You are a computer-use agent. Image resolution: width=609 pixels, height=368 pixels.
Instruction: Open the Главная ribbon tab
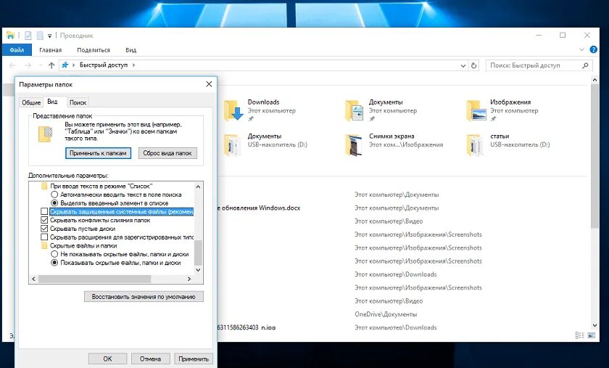[51, 50]
